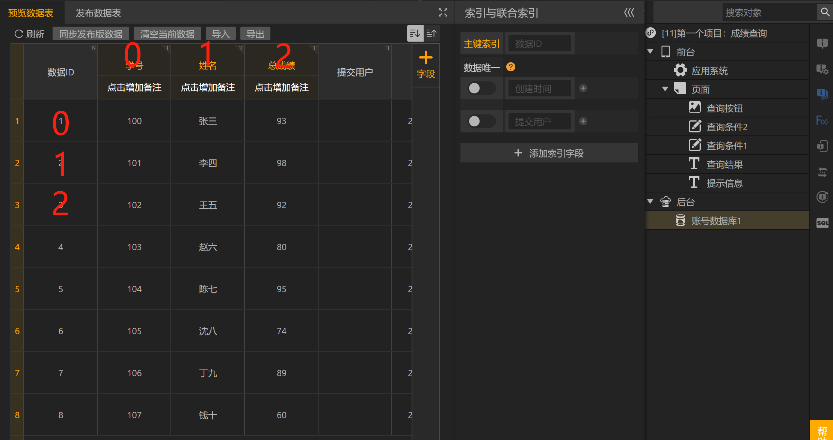
Task: Switch to 发布数据表 tab
Action: click(x=98, y=13)
